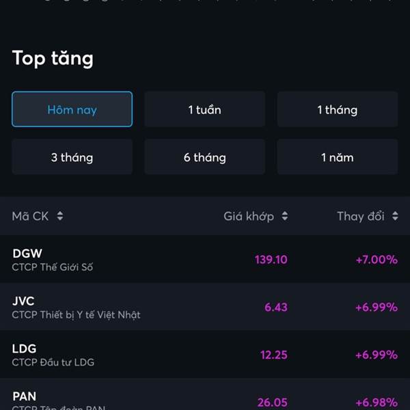Tap the Mã CK column header
The image size is (410, 410).
(x=30, y=216)
